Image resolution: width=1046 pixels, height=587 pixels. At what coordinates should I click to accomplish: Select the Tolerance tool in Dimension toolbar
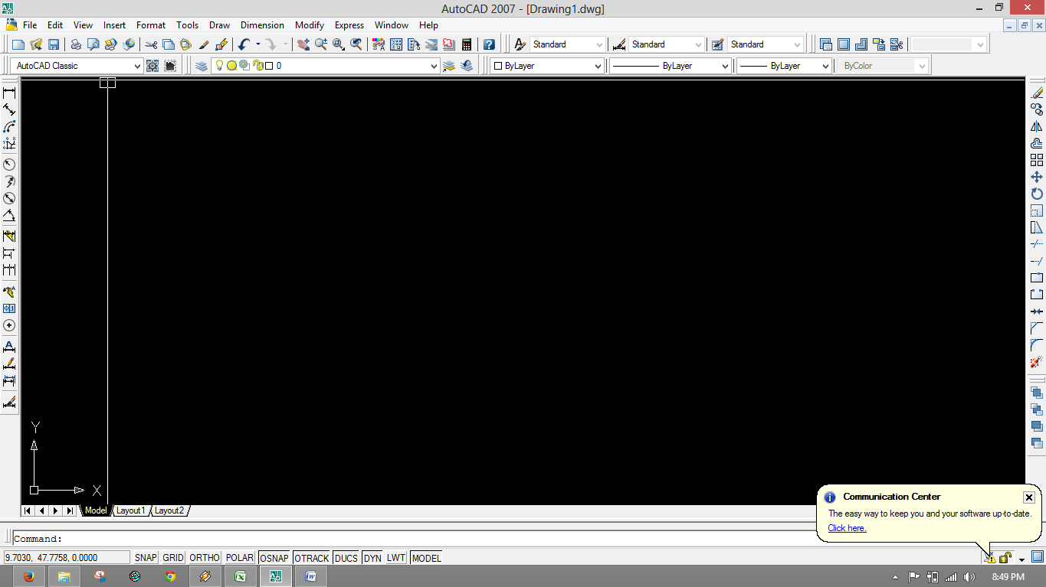pyautogui.click(x=10, y=308)
